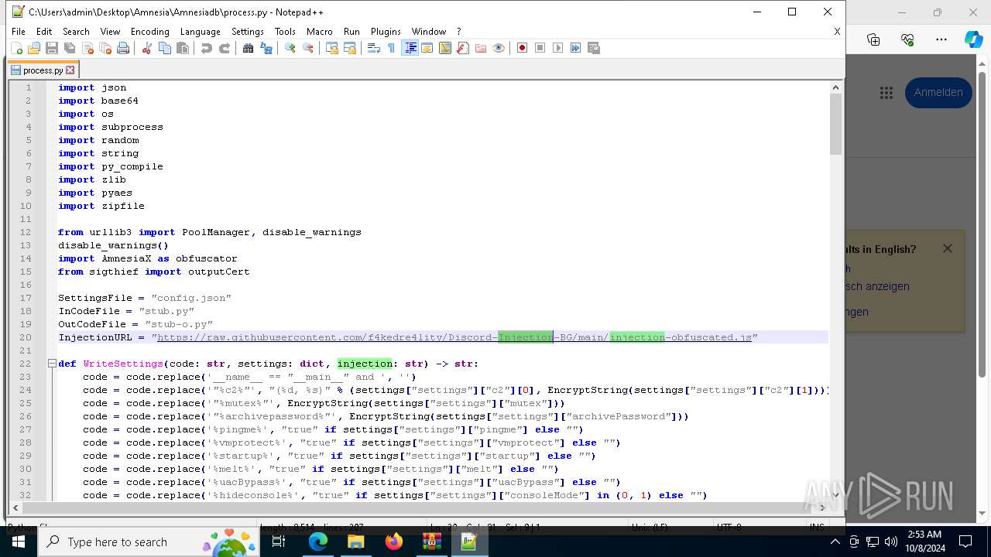Image resolution: width=991 pixels, height=557 pixels.
Task: Open the Encoding menu
Action: [149, 32]
